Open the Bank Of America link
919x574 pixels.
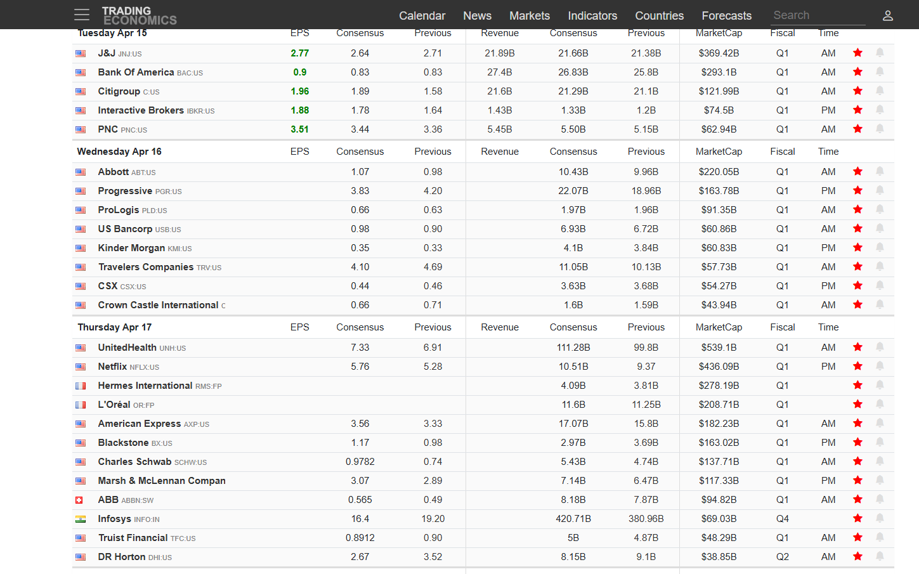[136, 72]
